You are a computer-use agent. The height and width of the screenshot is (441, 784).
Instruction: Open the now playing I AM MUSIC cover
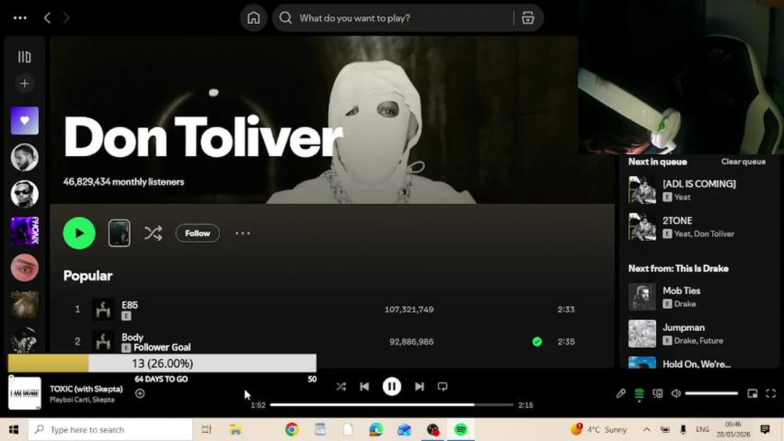[25, 393]
